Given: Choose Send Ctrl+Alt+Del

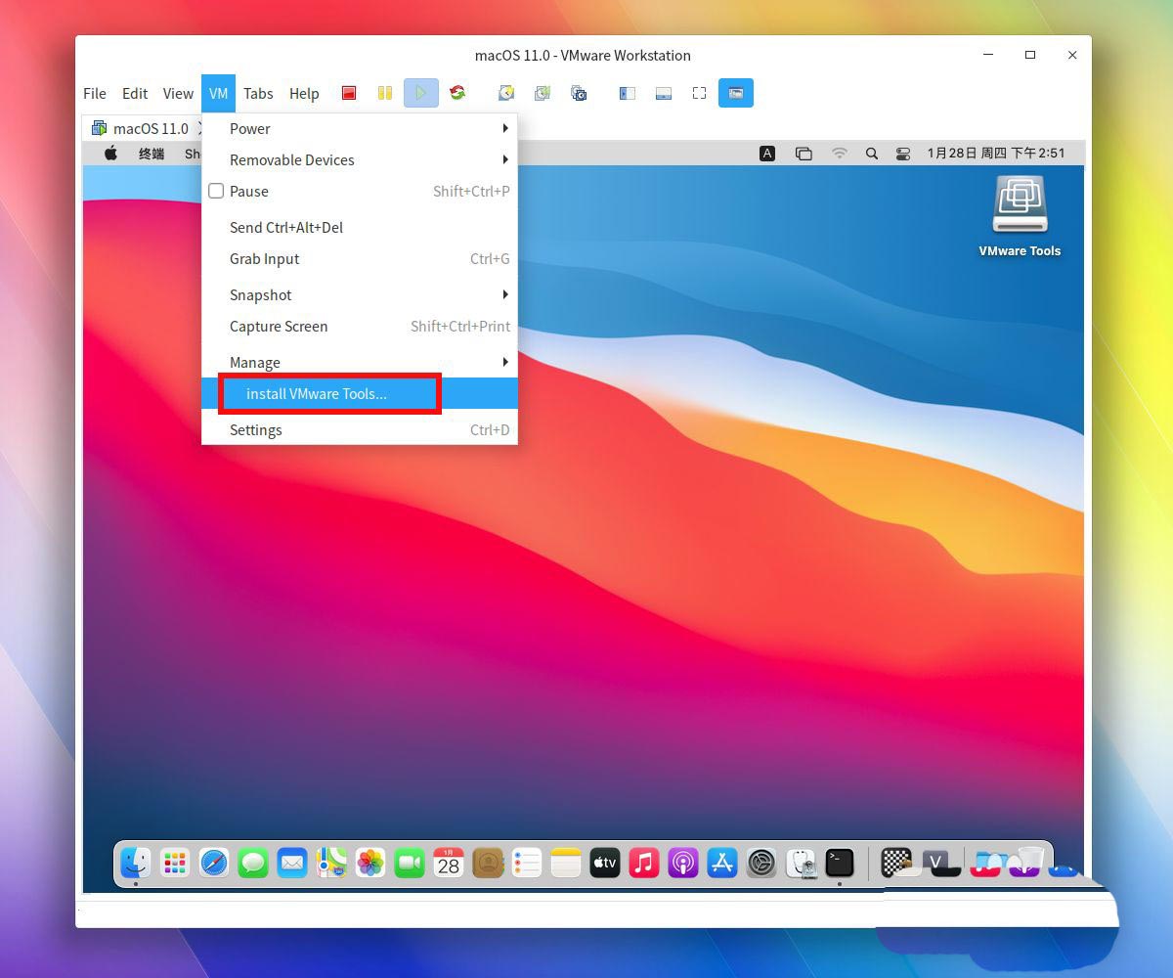Looking at the screenshot, I should click(286, 228).
